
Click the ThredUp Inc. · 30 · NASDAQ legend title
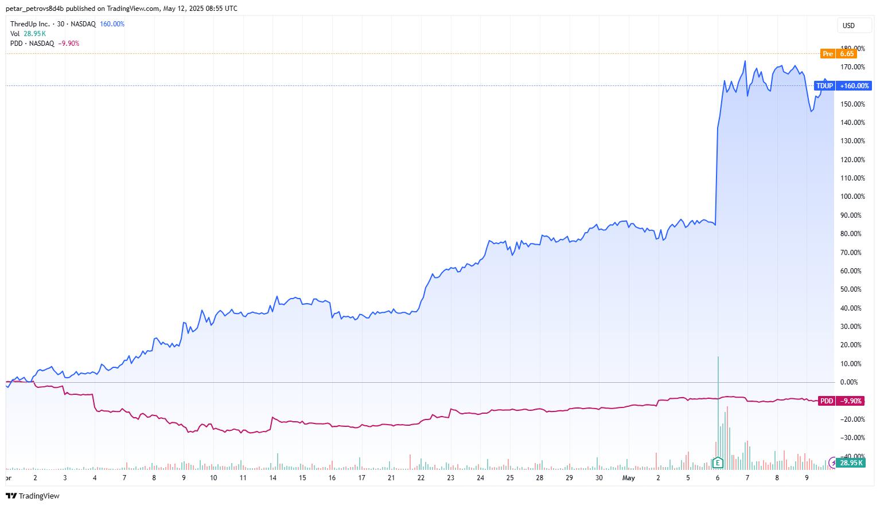point(53,24)
